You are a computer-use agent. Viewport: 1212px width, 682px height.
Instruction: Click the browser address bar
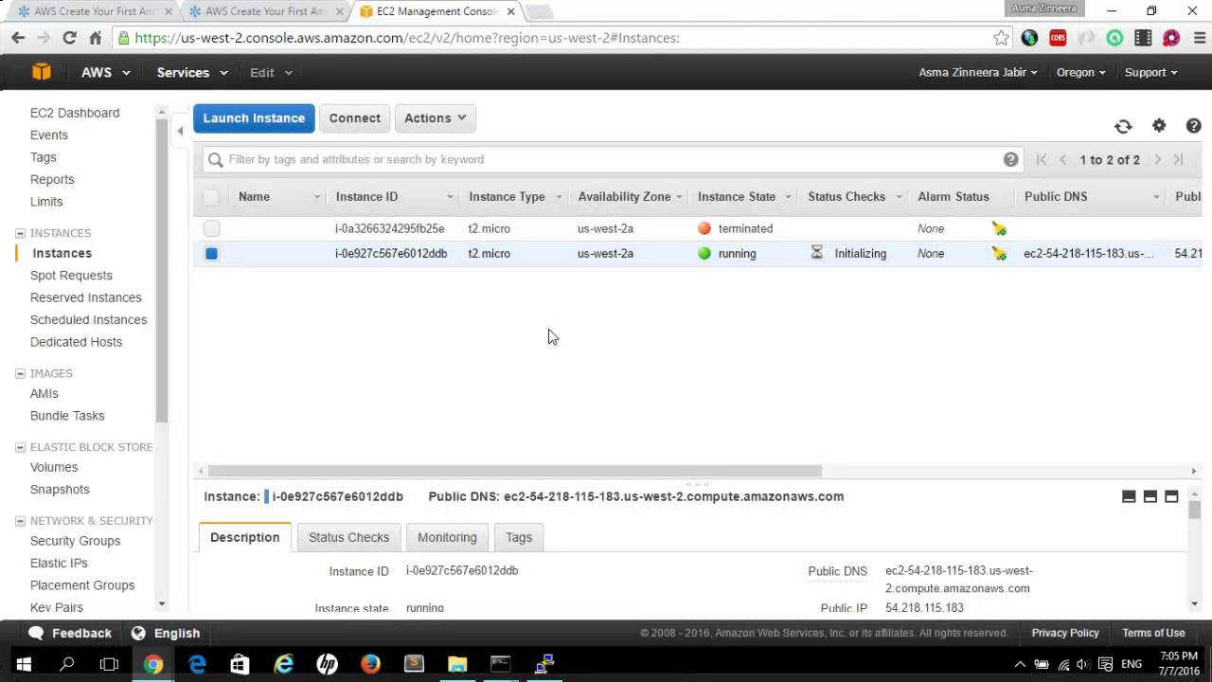click(559, 38)
